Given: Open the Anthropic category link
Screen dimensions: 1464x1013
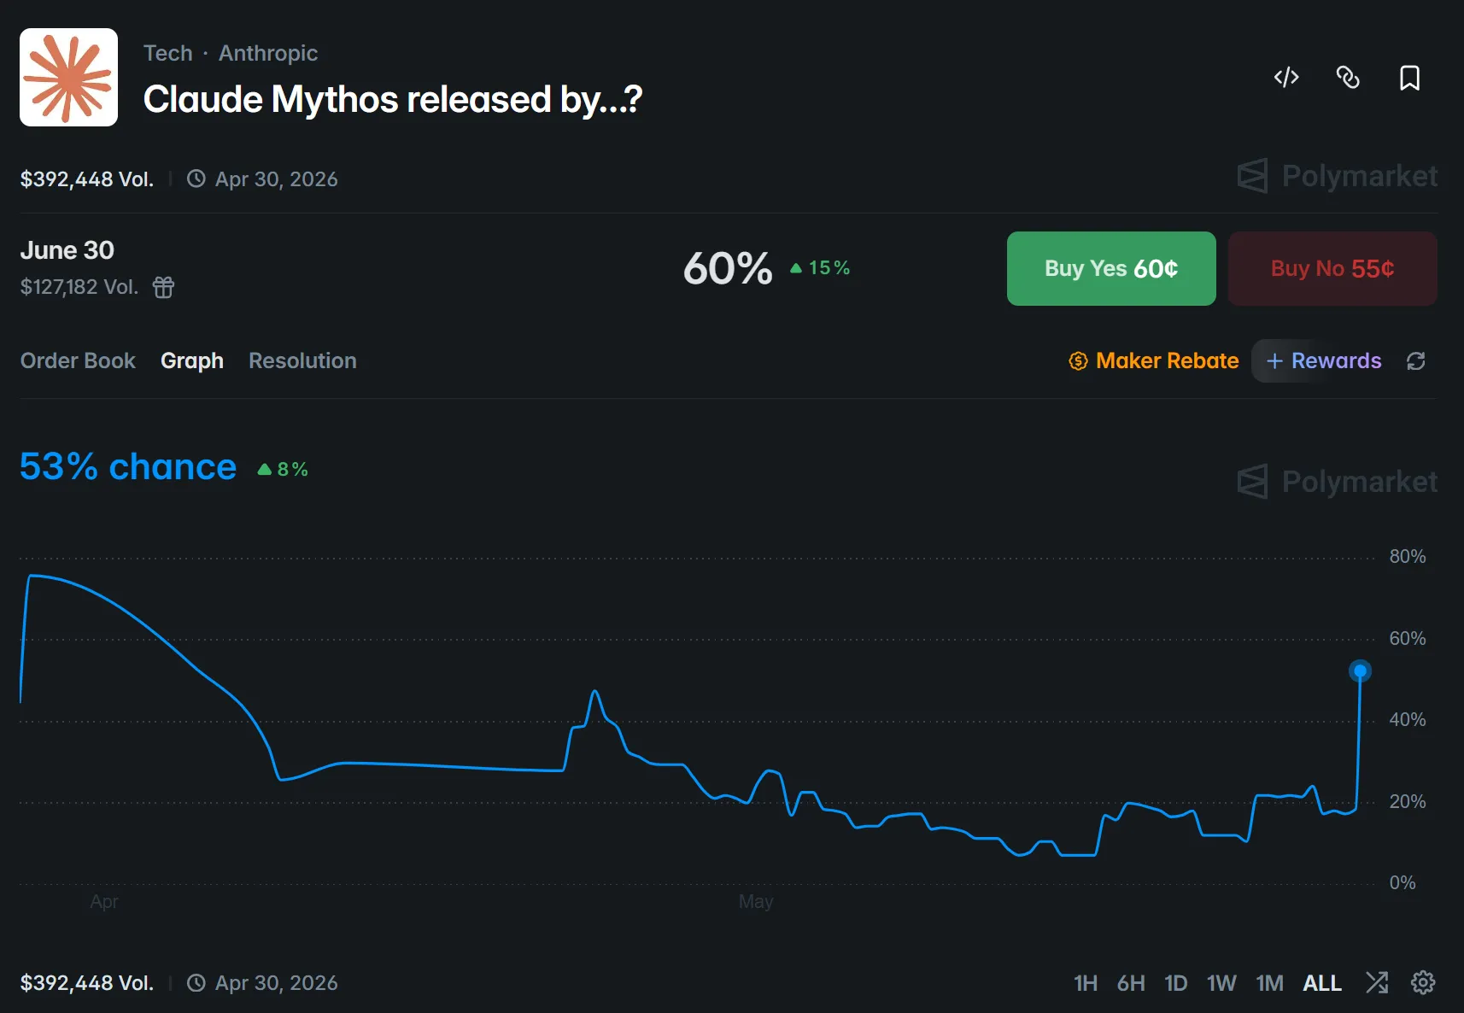Looking at the screenshot, I should tap(268, 53).
